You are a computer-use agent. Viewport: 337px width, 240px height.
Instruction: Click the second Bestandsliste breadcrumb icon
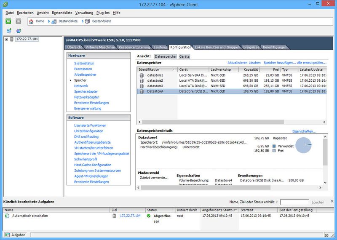[x=88, y=21]
